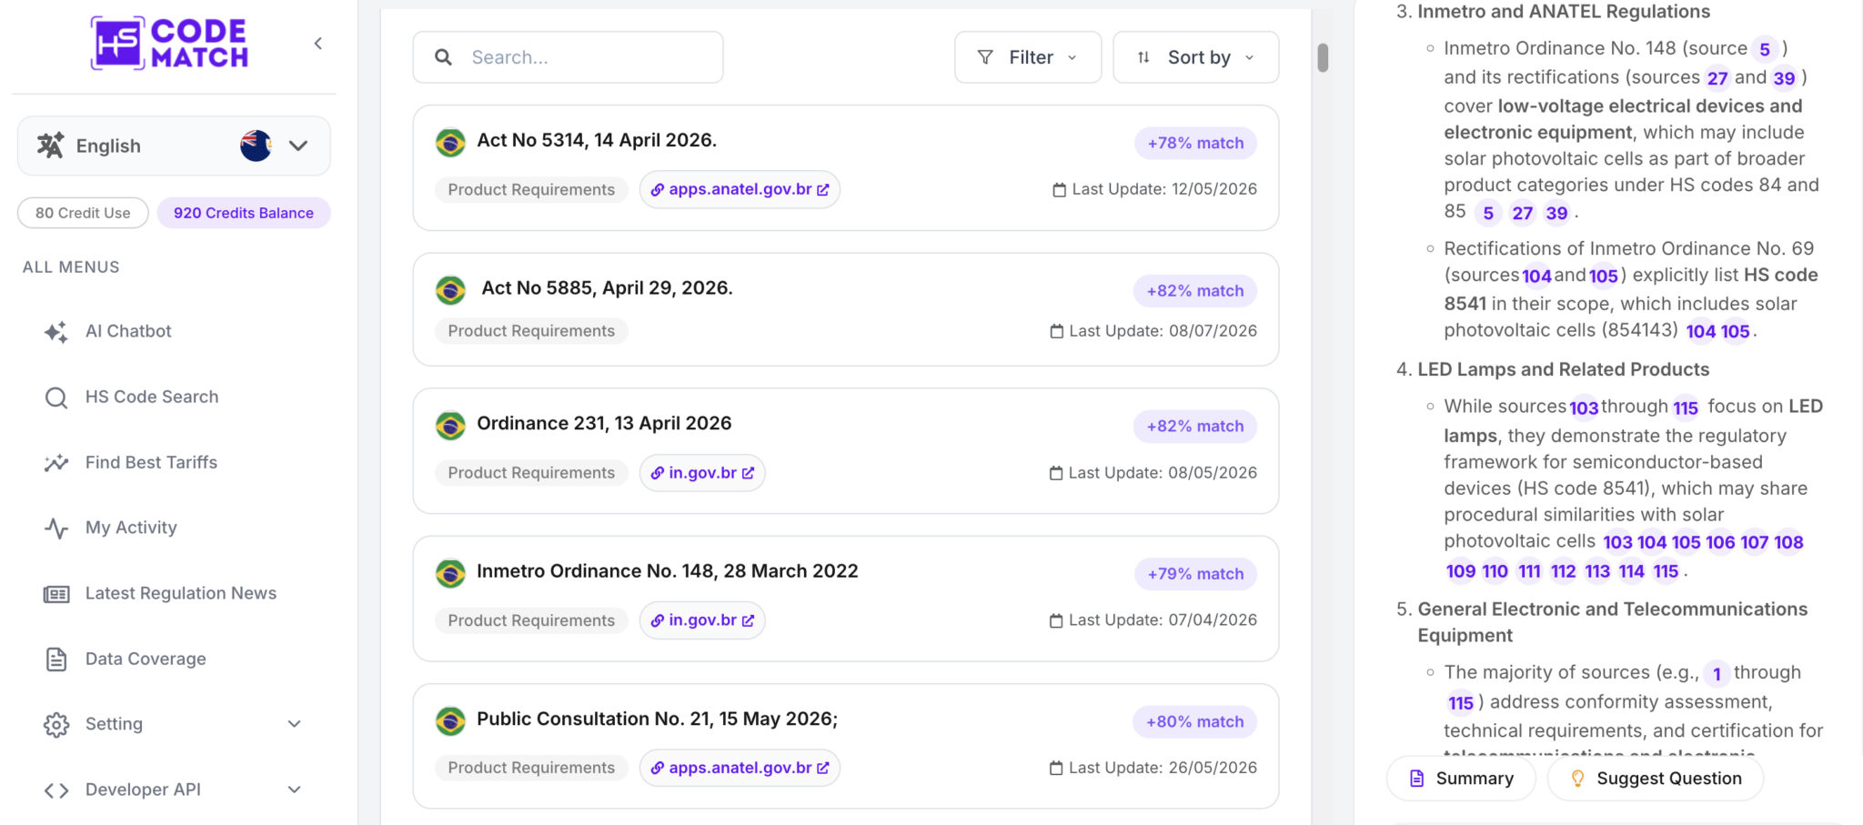The image size is (1863, 825).
Task: Click the calendar icon on Act No 5885
Action: pos(1056,331)
